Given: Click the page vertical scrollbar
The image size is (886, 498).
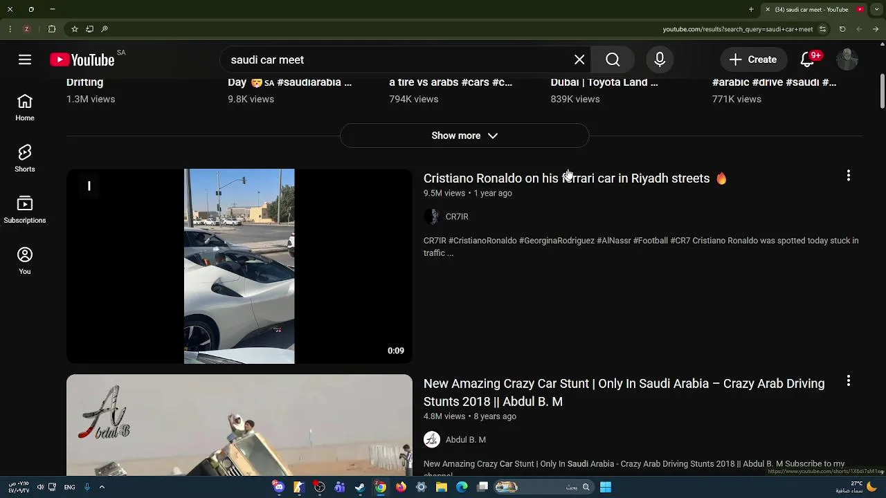Looking at the screenshot, I should 883,90.
